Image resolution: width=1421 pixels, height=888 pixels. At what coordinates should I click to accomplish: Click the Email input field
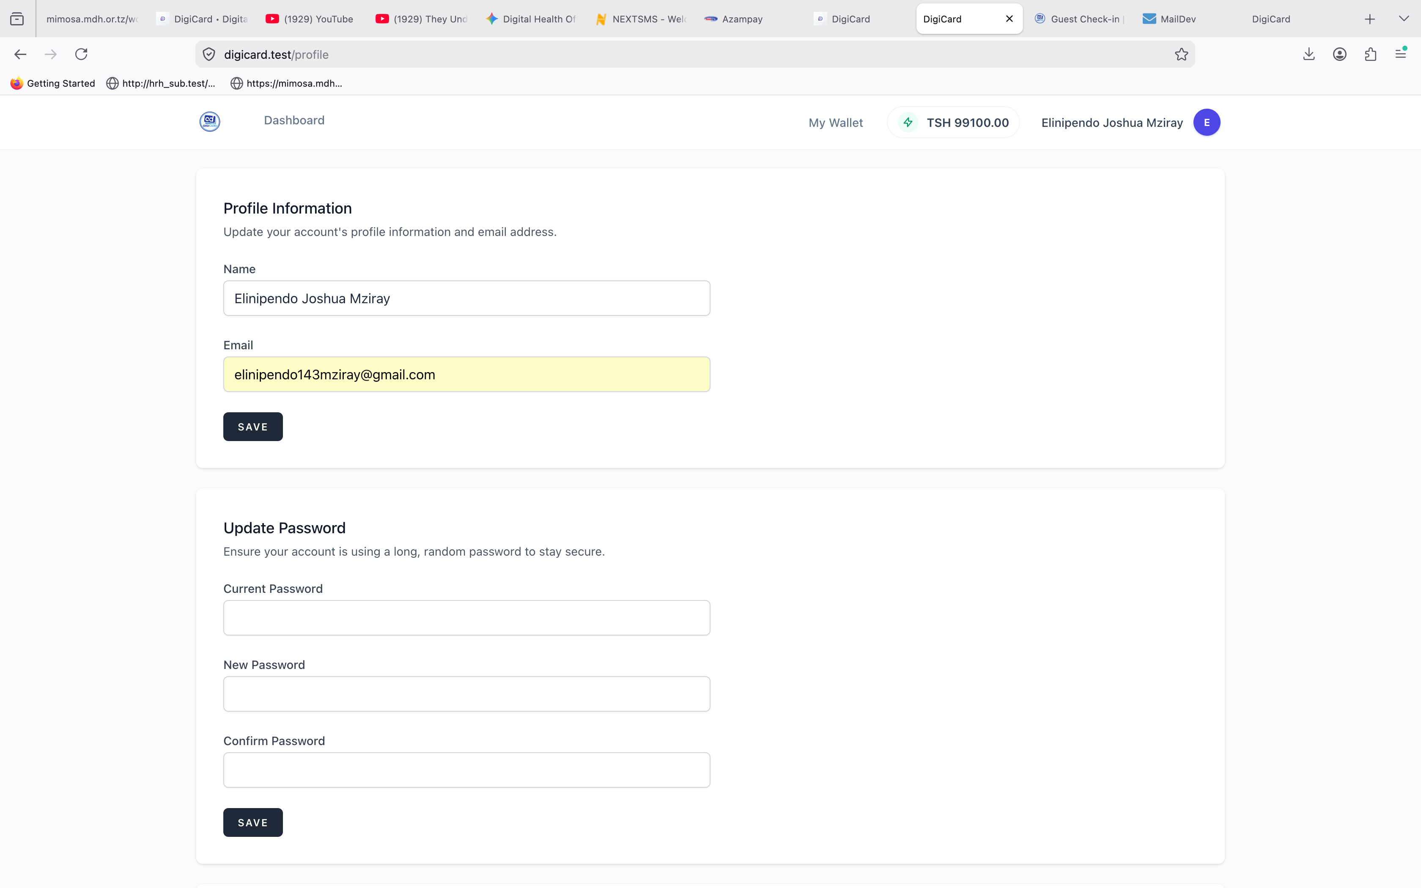click(x=467, y=375)
